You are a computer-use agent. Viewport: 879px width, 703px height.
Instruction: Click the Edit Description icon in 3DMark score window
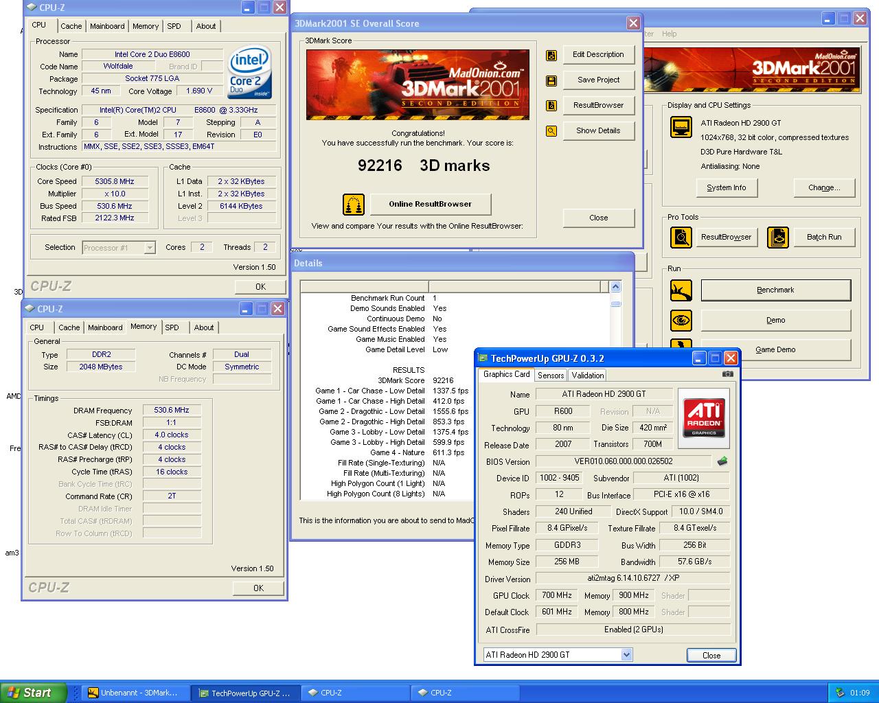point(551,56)
